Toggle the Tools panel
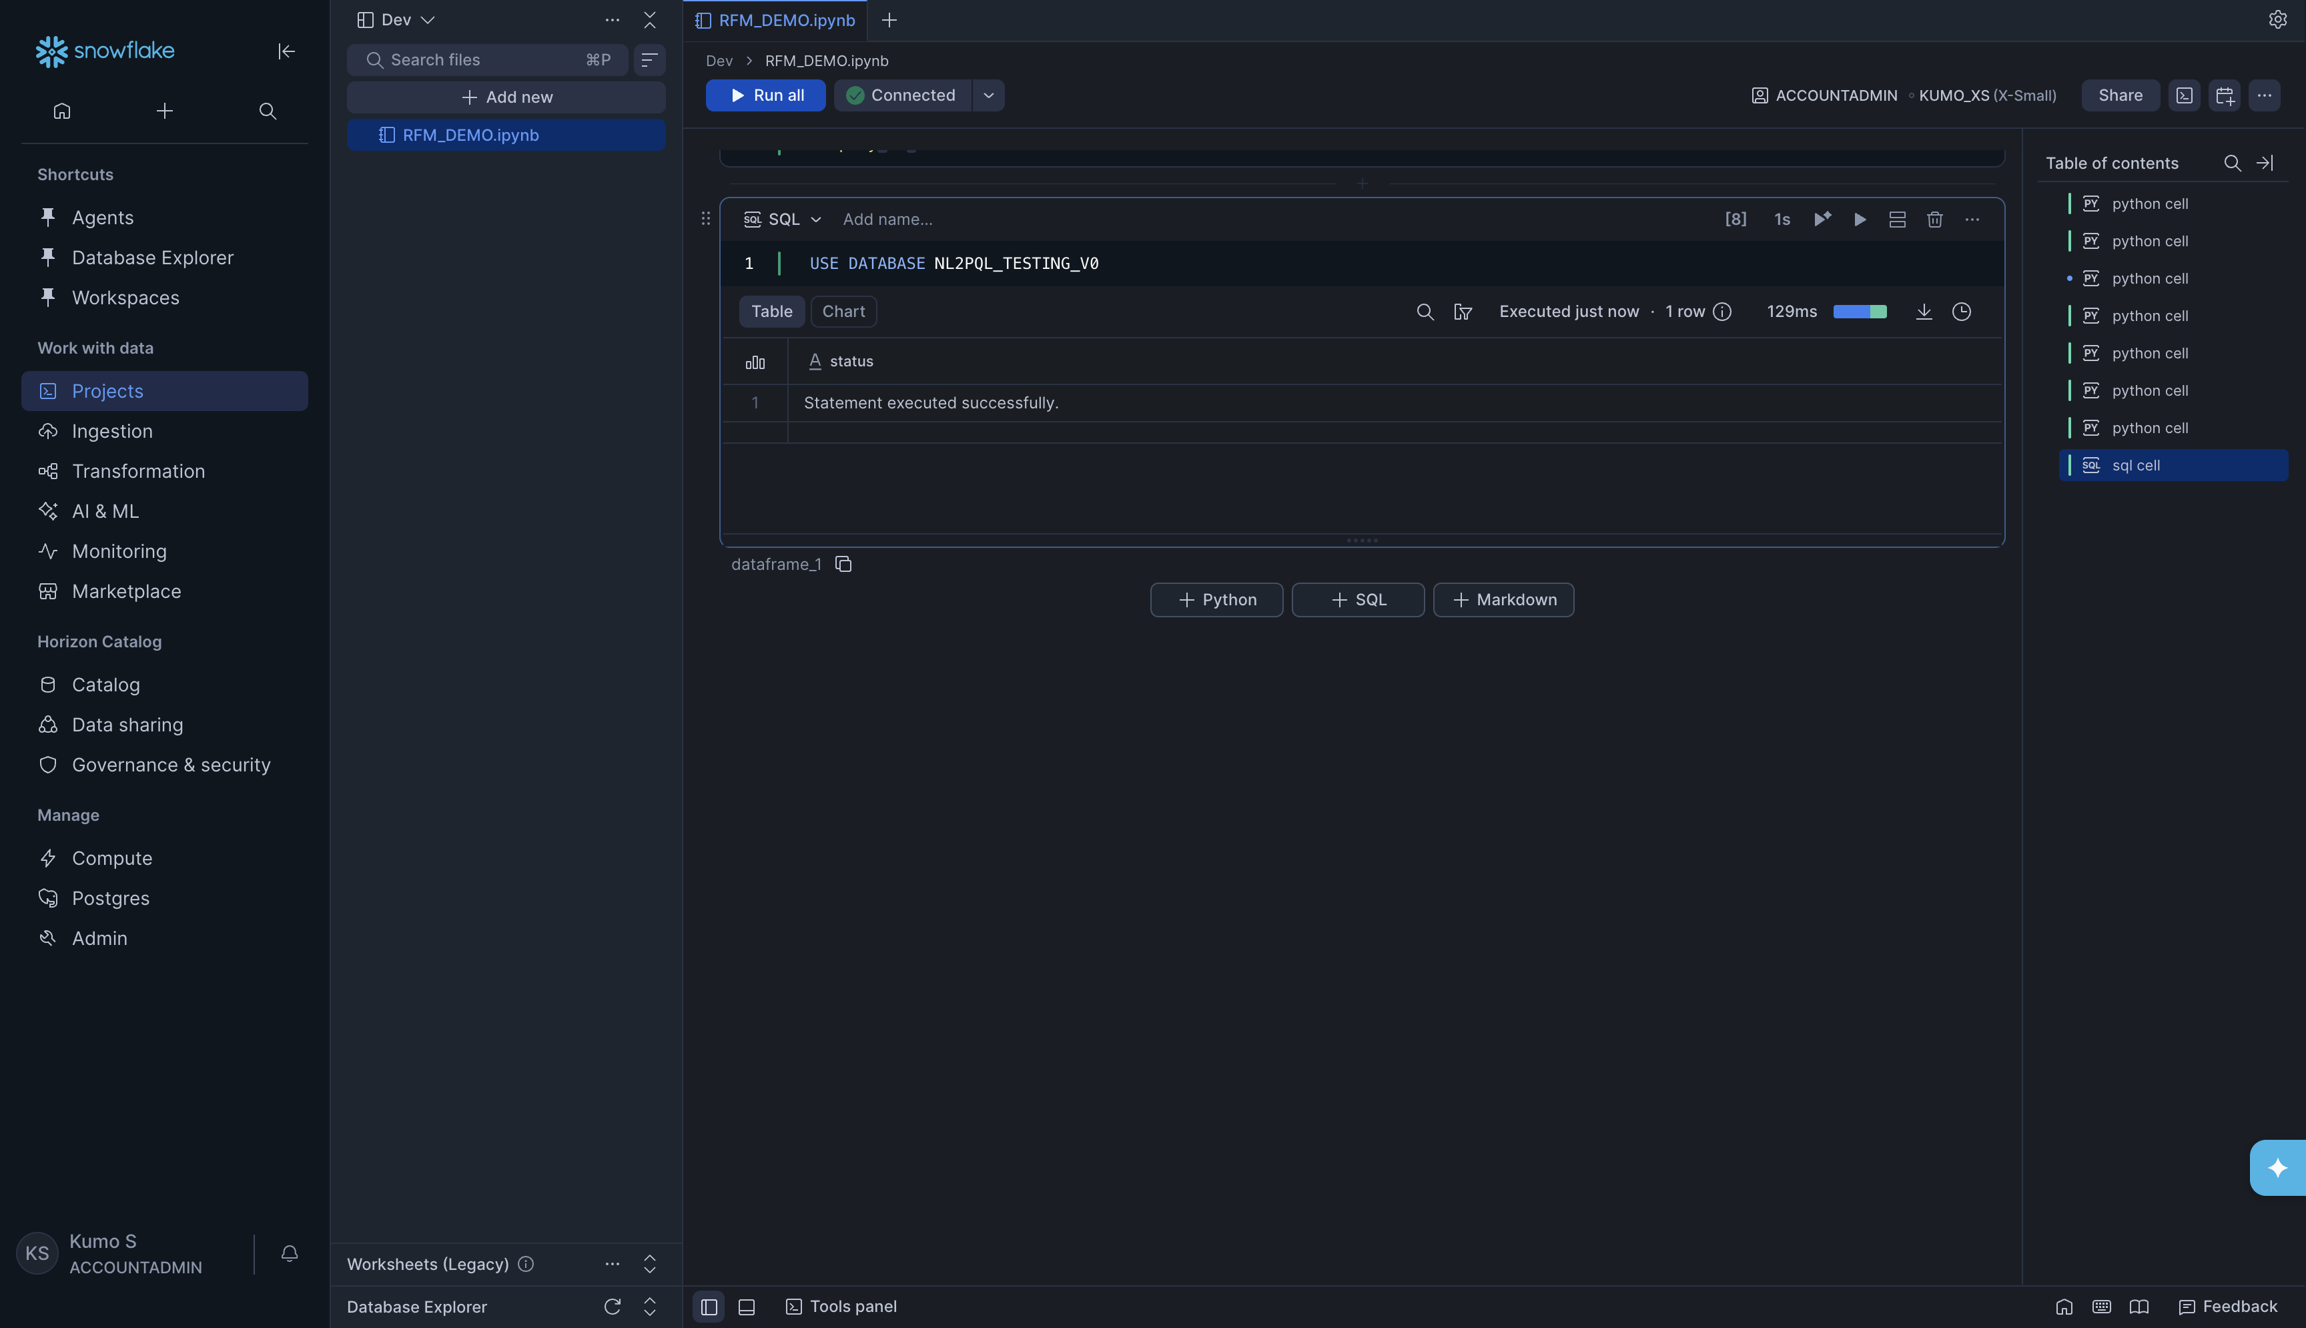 [x=841, y=1306]
